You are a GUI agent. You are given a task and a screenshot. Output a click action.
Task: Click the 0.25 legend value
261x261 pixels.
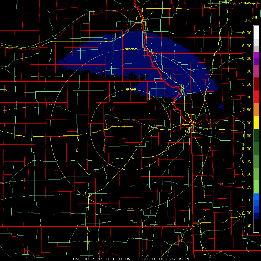pos(247,187)
